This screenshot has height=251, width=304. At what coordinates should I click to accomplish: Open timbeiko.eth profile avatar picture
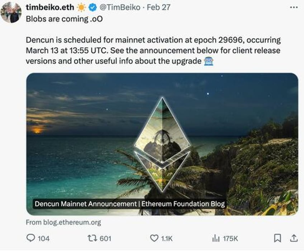pyautogui.click(x=11, y=13)
